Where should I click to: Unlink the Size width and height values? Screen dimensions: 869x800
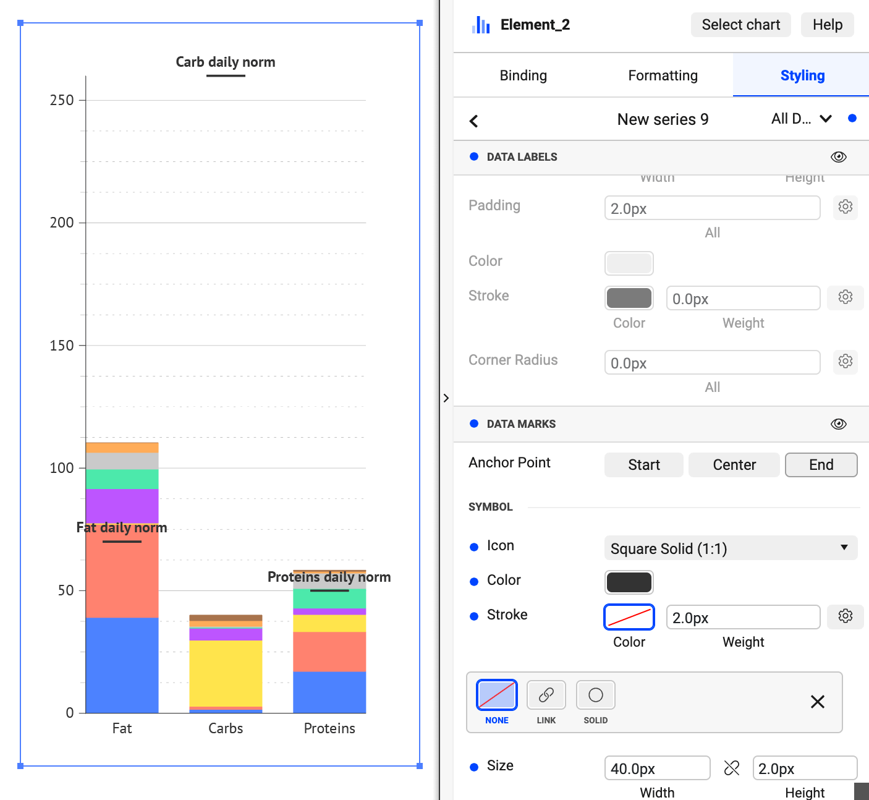(x=731, y=768)
